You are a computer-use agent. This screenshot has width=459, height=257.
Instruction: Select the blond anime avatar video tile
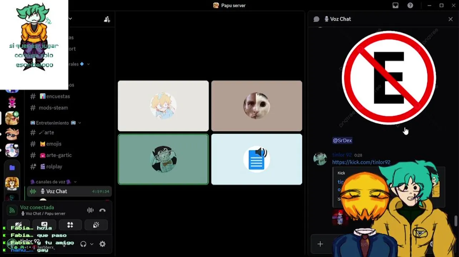(163, 106)
